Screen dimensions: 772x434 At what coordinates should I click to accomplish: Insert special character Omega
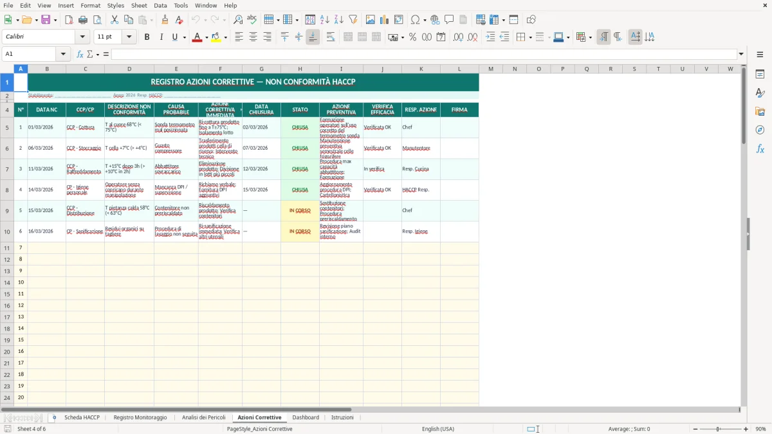coord(416,20)
